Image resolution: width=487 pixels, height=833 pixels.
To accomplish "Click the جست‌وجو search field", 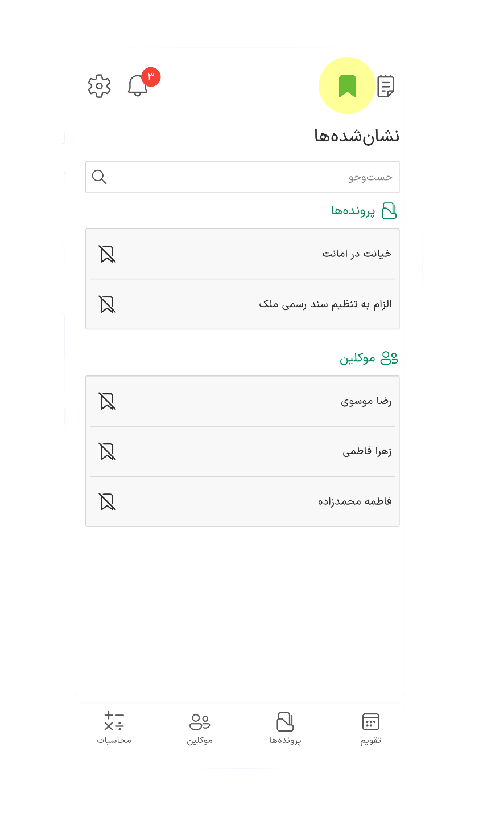I will pos(250,177).
